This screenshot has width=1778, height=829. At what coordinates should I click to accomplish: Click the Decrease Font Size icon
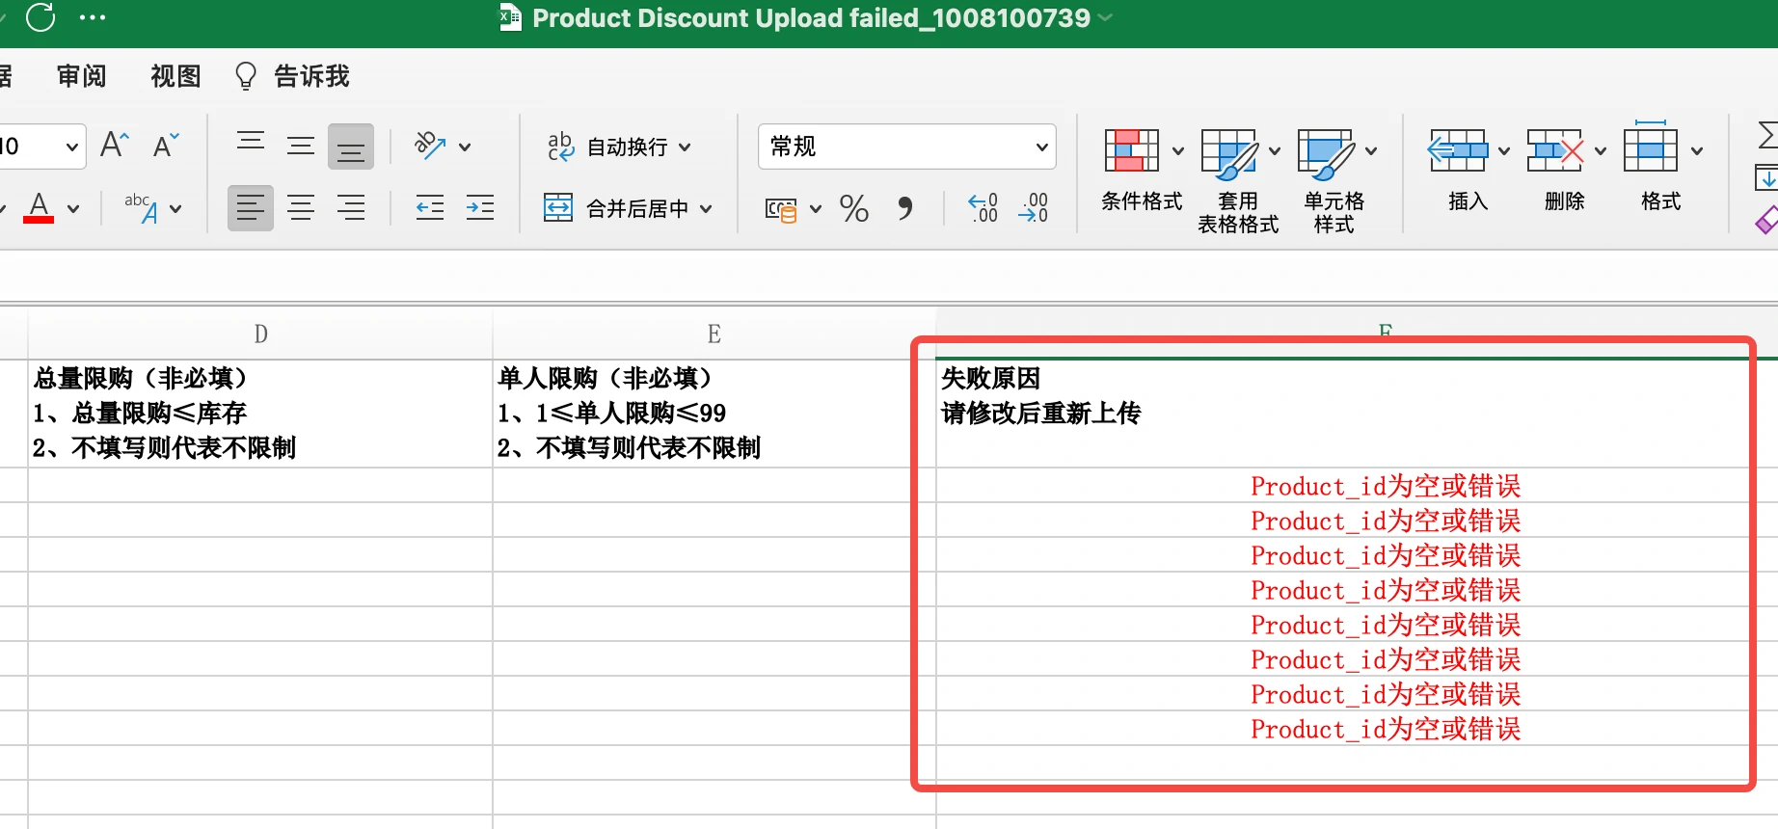pos(165,146)
